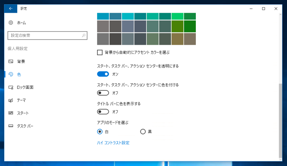Click the scrollbar down arrow
Screen dimensions: 287x166
pos(280,159)
